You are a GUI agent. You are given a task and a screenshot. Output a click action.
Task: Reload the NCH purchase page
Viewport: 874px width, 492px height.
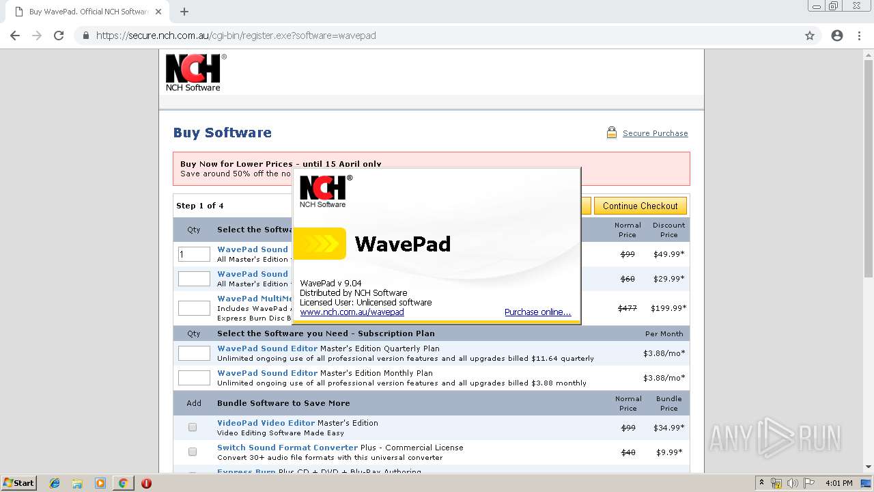(x=59, y=36)
